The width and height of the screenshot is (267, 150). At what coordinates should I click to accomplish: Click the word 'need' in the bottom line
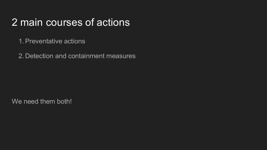[x=31, y=102]
